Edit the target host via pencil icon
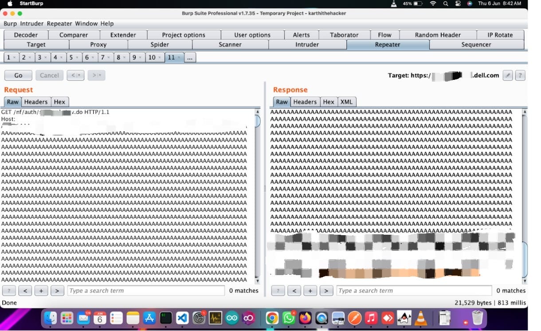 coord(507,75)
